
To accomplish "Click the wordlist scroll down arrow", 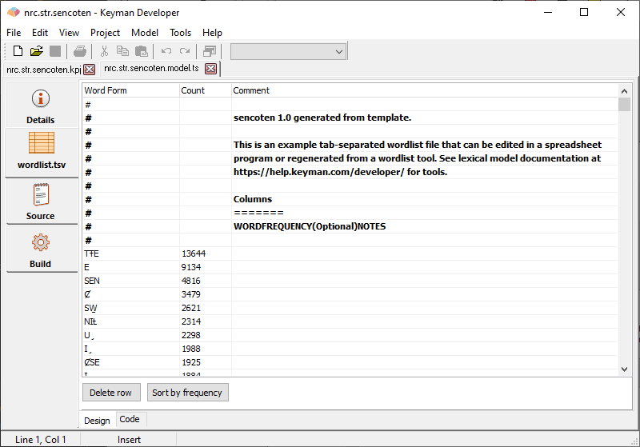I will coord(624,369).
